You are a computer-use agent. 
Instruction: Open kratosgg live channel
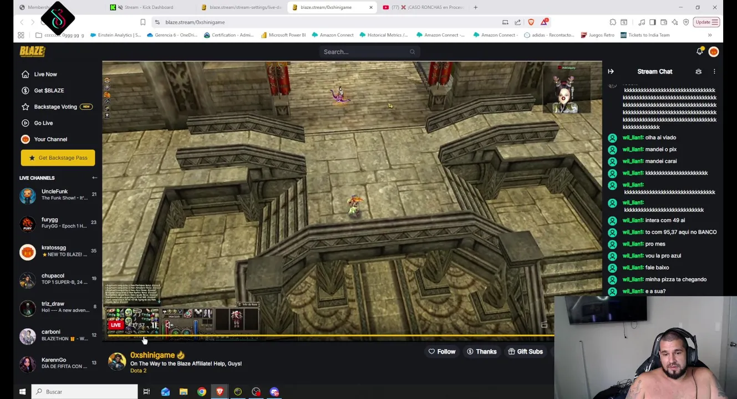click(x=58, y=251)
